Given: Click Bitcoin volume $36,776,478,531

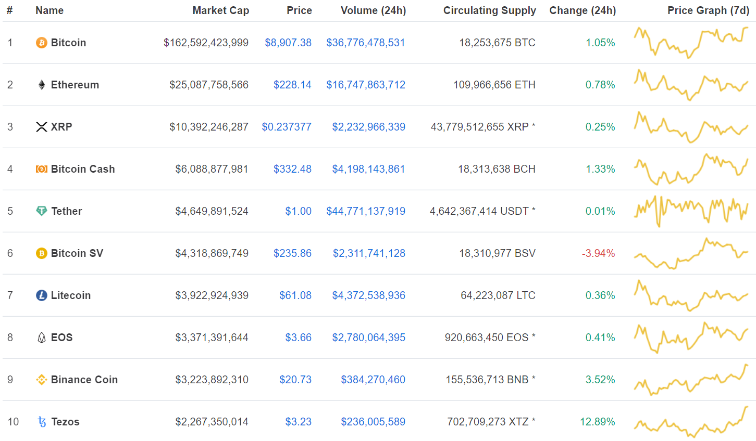Looking at the screenshot, I should pos(366,43).
